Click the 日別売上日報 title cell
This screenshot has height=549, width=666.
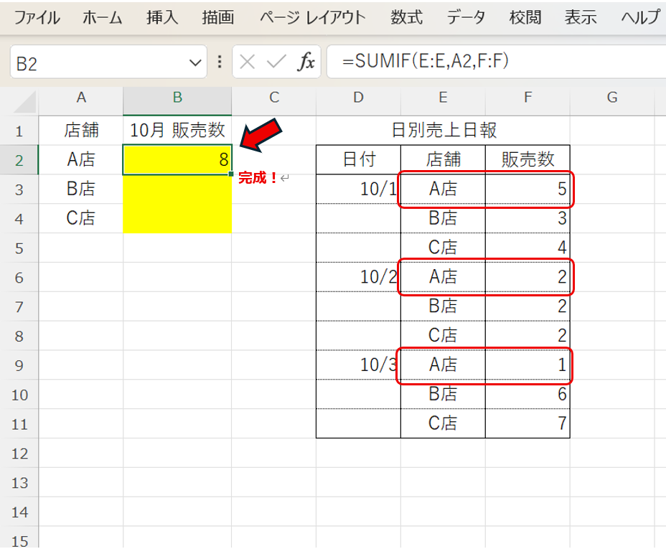coord(444,131)
